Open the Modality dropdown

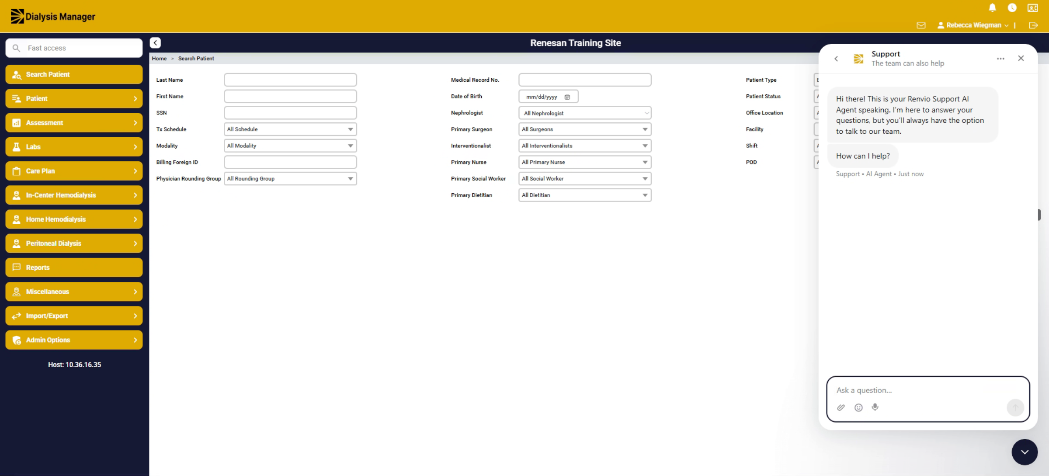point(290,146)
